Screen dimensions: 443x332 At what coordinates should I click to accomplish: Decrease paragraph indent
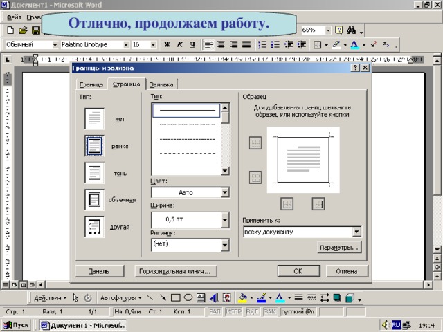click(289, 44)
